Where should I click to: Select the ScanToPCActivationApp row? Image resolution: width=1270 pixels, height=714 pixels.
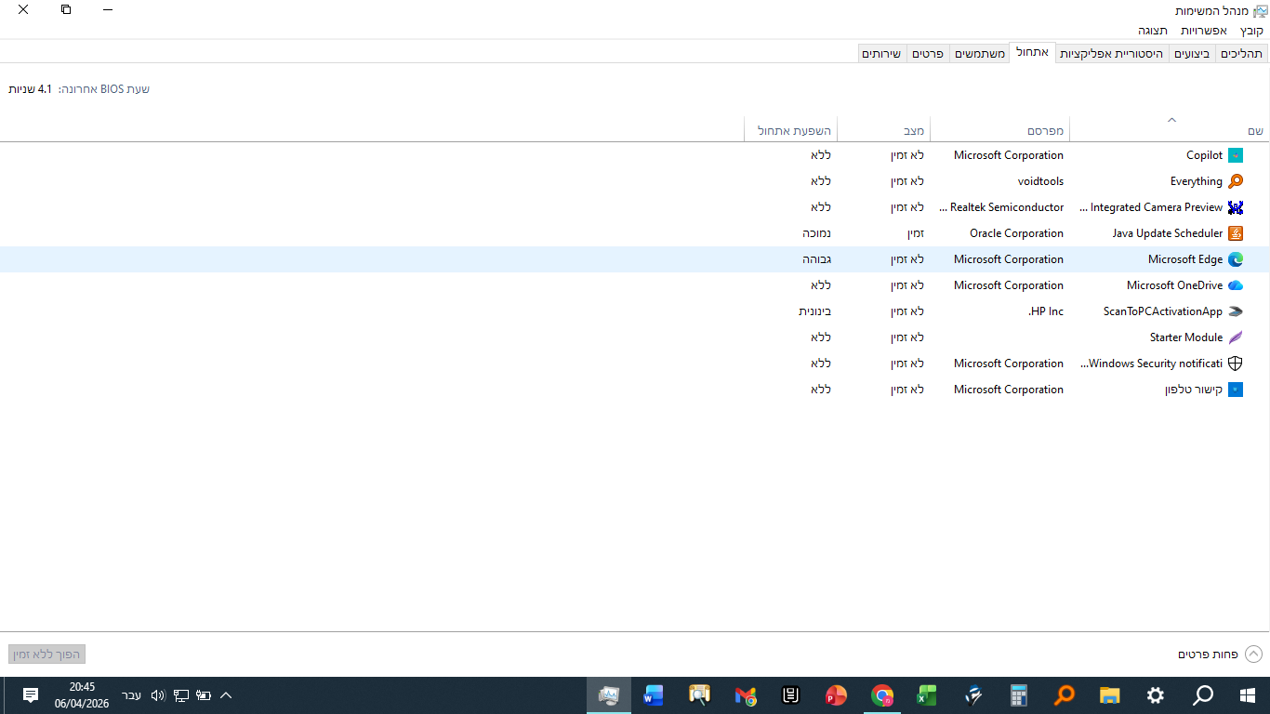click(x=1162, y=311)
